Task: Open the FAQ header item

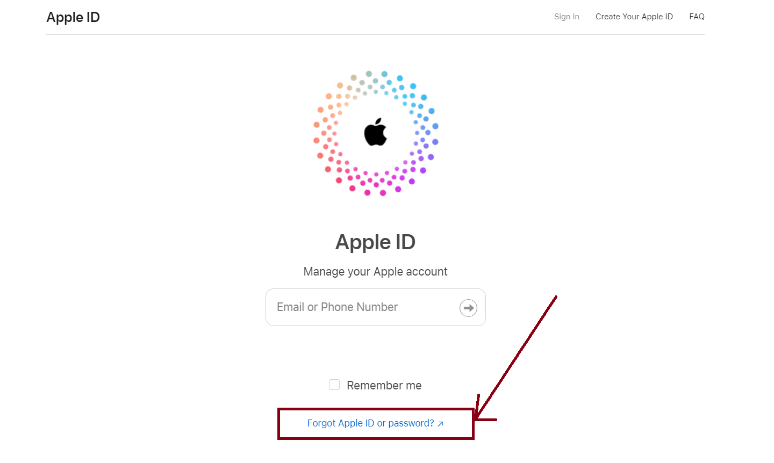Action: [x=697, y=17]
